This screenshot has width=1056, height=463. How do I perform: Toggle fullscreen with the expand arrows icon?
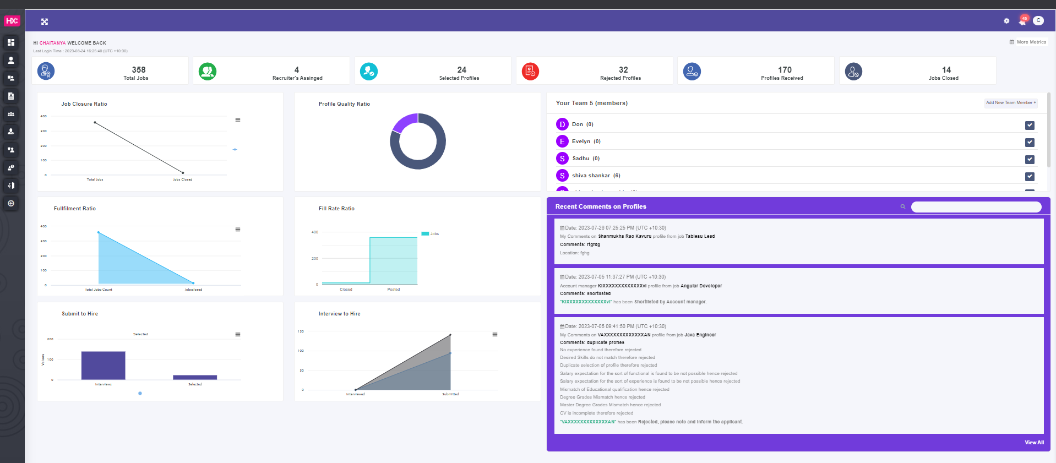(x=45, y=21)
